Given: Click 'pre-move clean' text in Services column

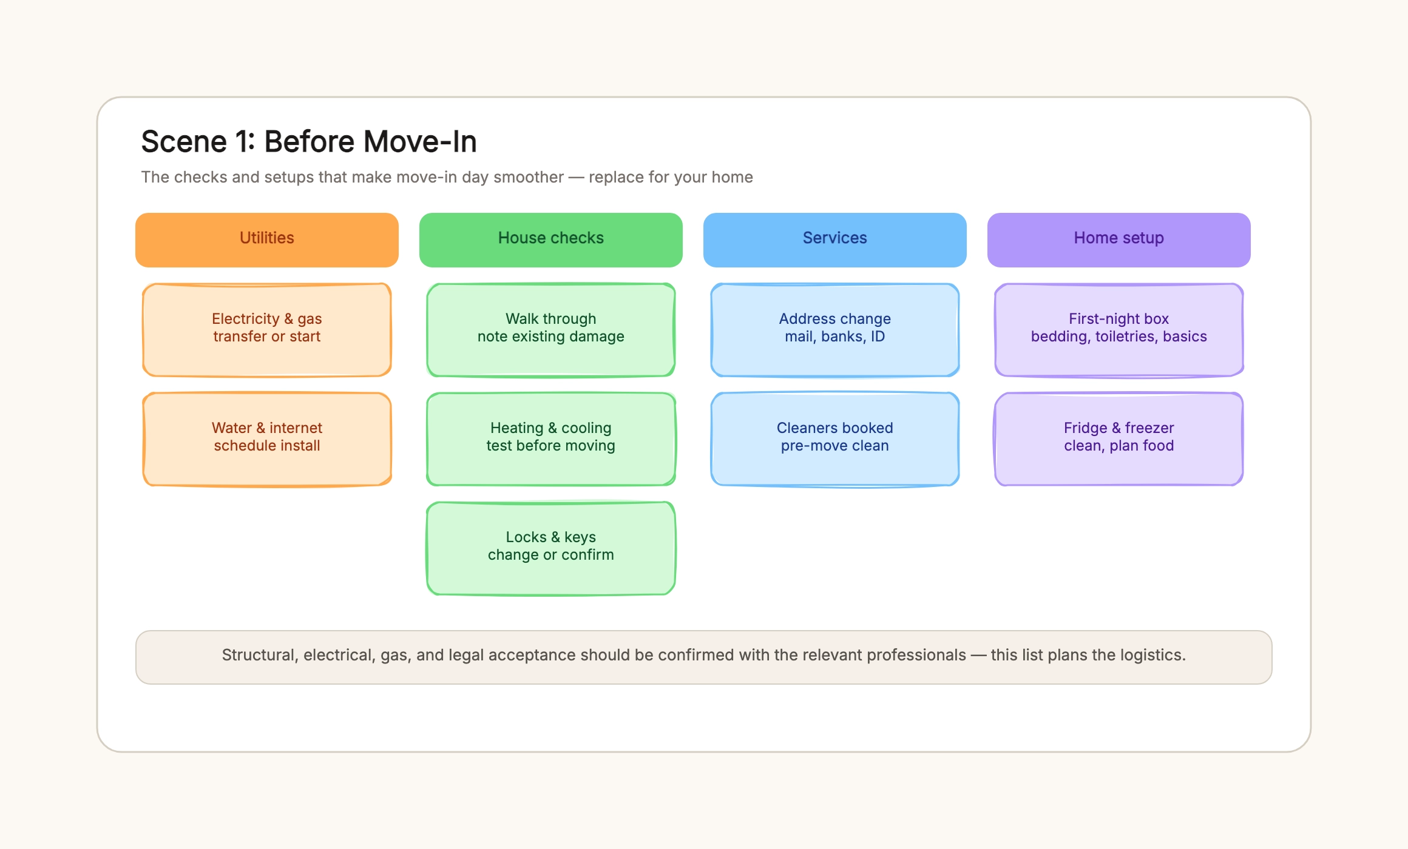Looking at the screenshot, I should 835,446.
